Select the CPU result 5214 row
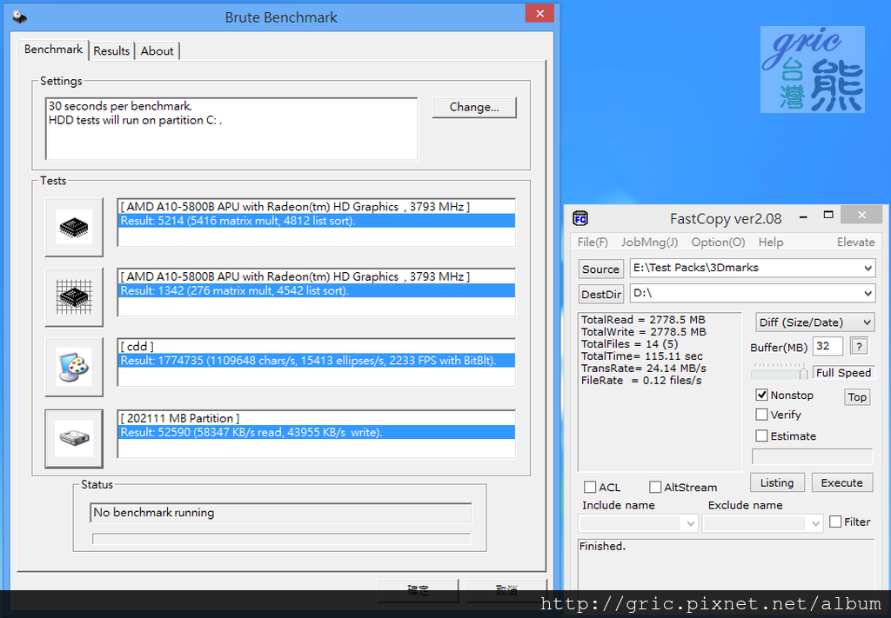 [x=317, y=221]
